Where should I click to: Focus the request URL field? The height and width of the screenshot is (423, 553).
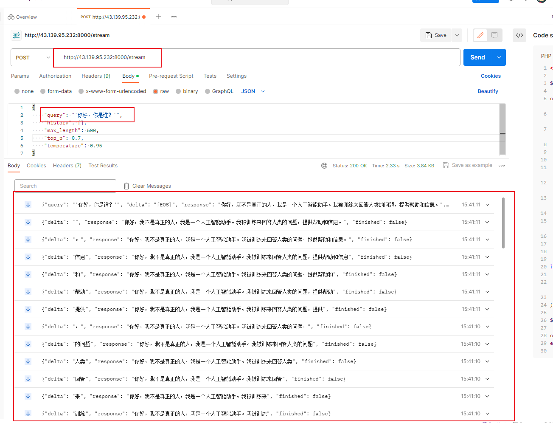[x=257, y=57]
